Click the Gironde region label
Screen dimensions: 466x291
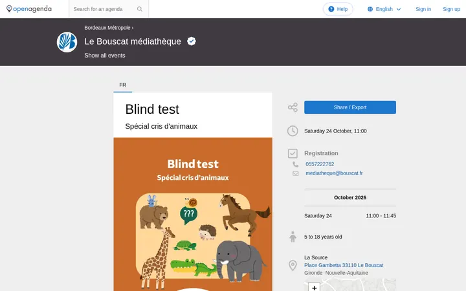(x=313, y=273)
